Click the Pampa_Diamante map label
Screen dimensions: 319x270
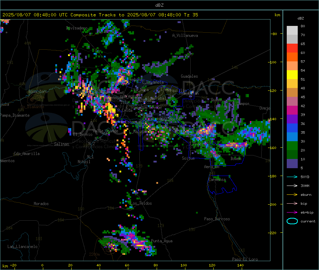point(15,115)
